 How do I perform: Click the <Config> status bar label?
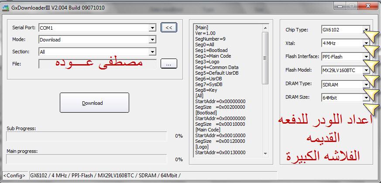(x=14, y=176)
